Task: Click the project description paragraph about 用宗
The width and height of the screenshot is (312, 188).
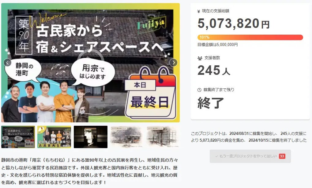Action: pyautogui.click(x=89, y=171)
